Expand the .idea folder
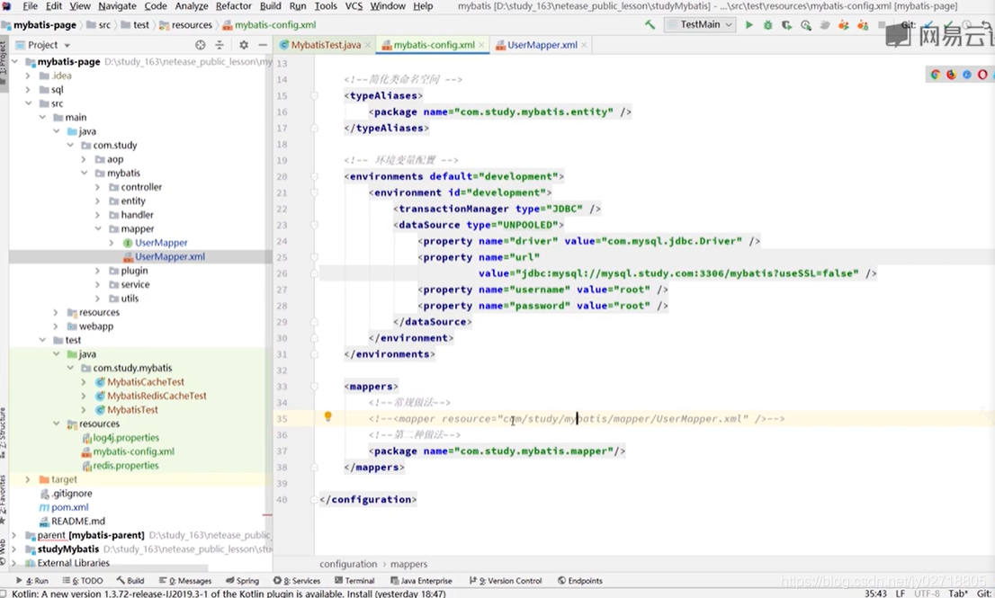This screenshot has height=598, width=995. point(27,76)
